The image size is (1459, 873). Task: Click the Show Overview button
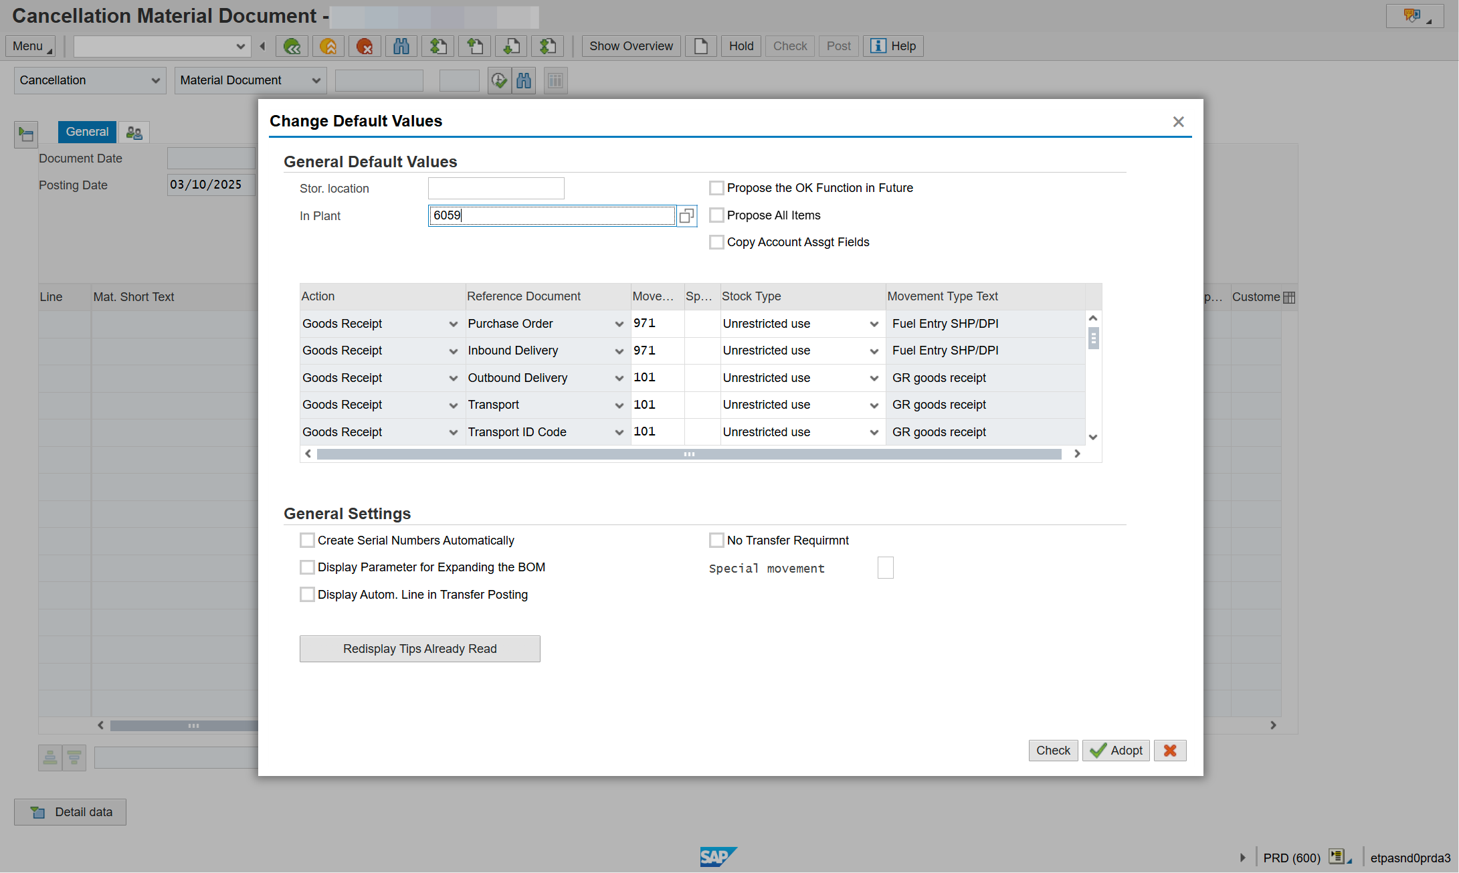pyautogui.click(x=631, y=46)
